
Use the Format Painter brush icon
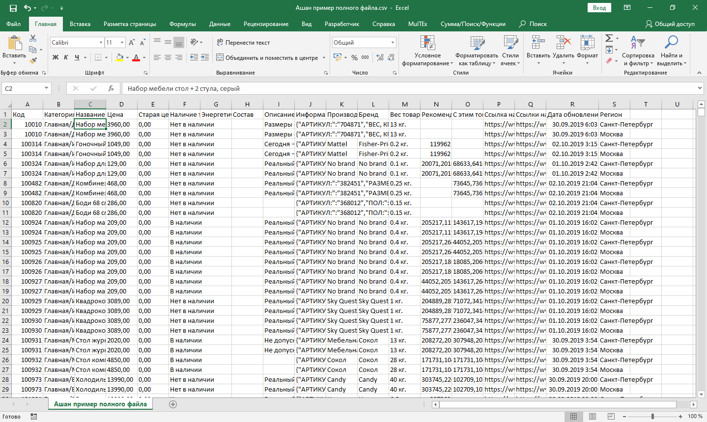click(x=33, y=61)
